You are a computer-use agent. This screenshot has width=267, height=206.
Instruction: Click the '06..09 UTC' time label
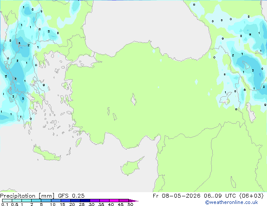coord(220,196)
